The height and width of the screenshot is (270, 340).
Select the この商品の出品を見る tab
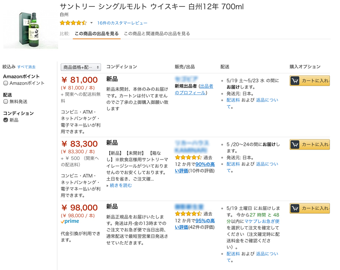coord(97,34)
